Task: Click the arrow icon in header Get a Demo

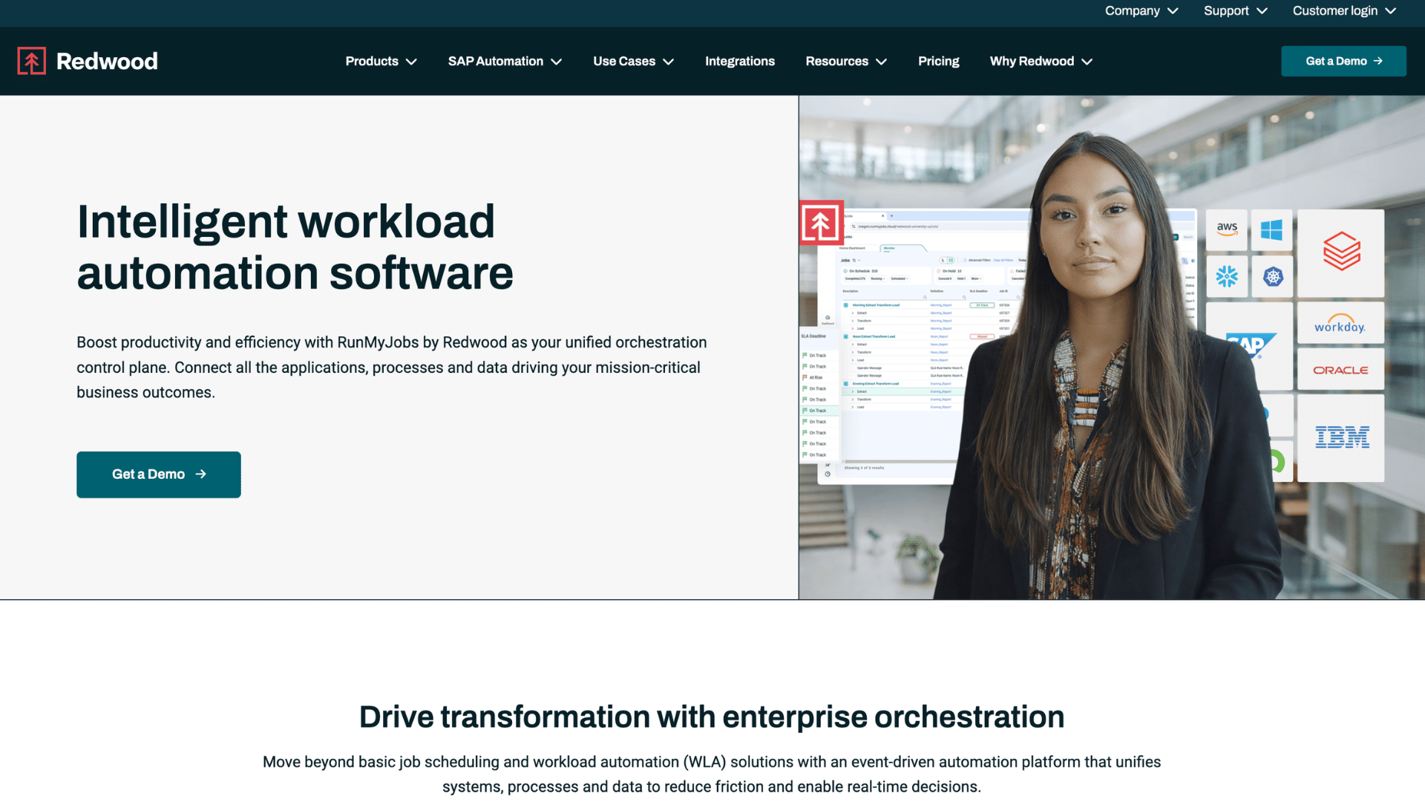Action: (1378, 61)
